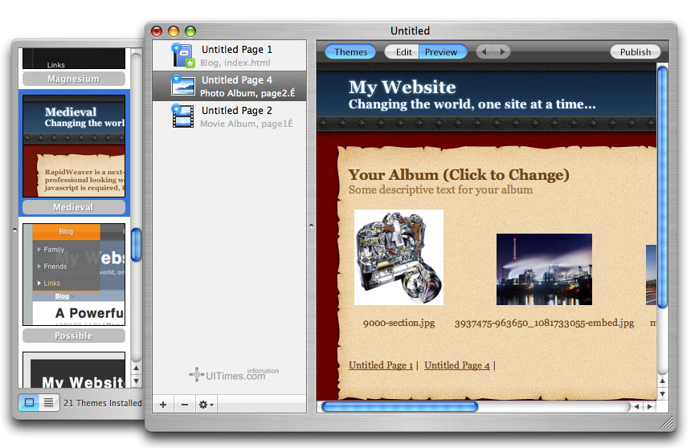Image resolution: width=699 pixels, height=448 pixels.
Task: Click the movie album icon for Untitled Page 2
Action: [183, 116]
